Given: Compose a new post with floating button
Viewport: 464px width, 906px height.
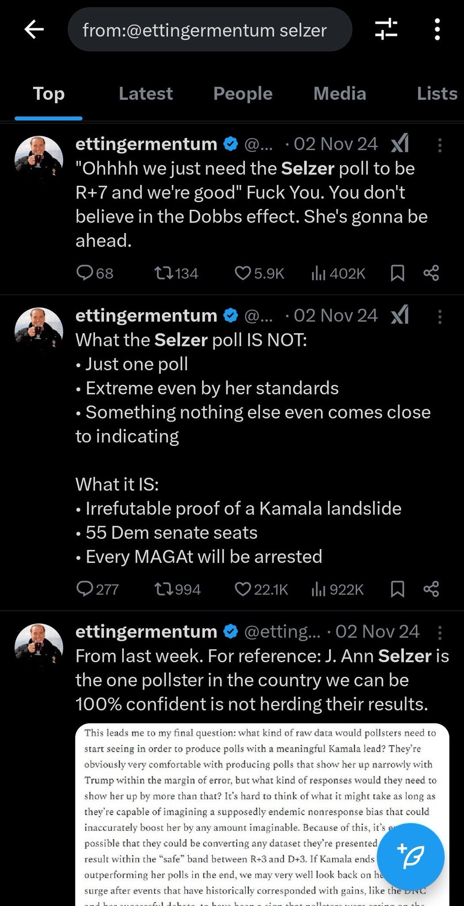Looking at the screenshot, I should [411, 856].
